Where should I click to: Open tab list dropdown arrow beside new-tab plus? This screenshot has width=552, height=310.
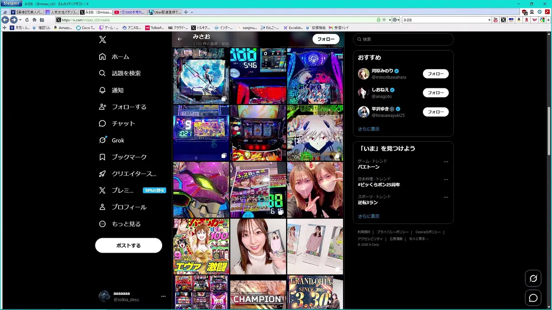click(192, 12)
